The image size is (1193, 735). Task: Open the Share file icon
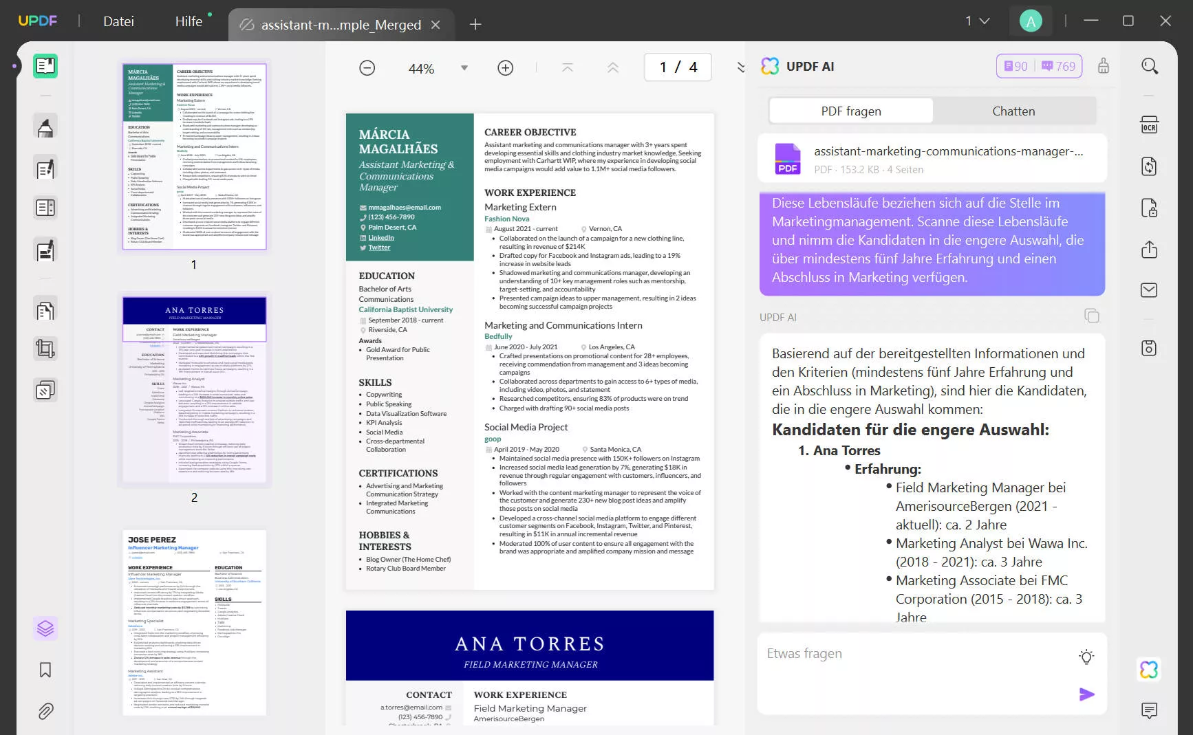[x=1149, y=249]
